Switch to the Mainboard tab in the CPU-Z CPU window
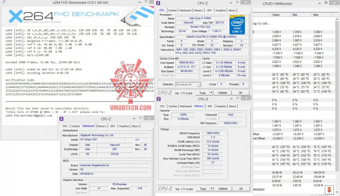 [185, 10]
